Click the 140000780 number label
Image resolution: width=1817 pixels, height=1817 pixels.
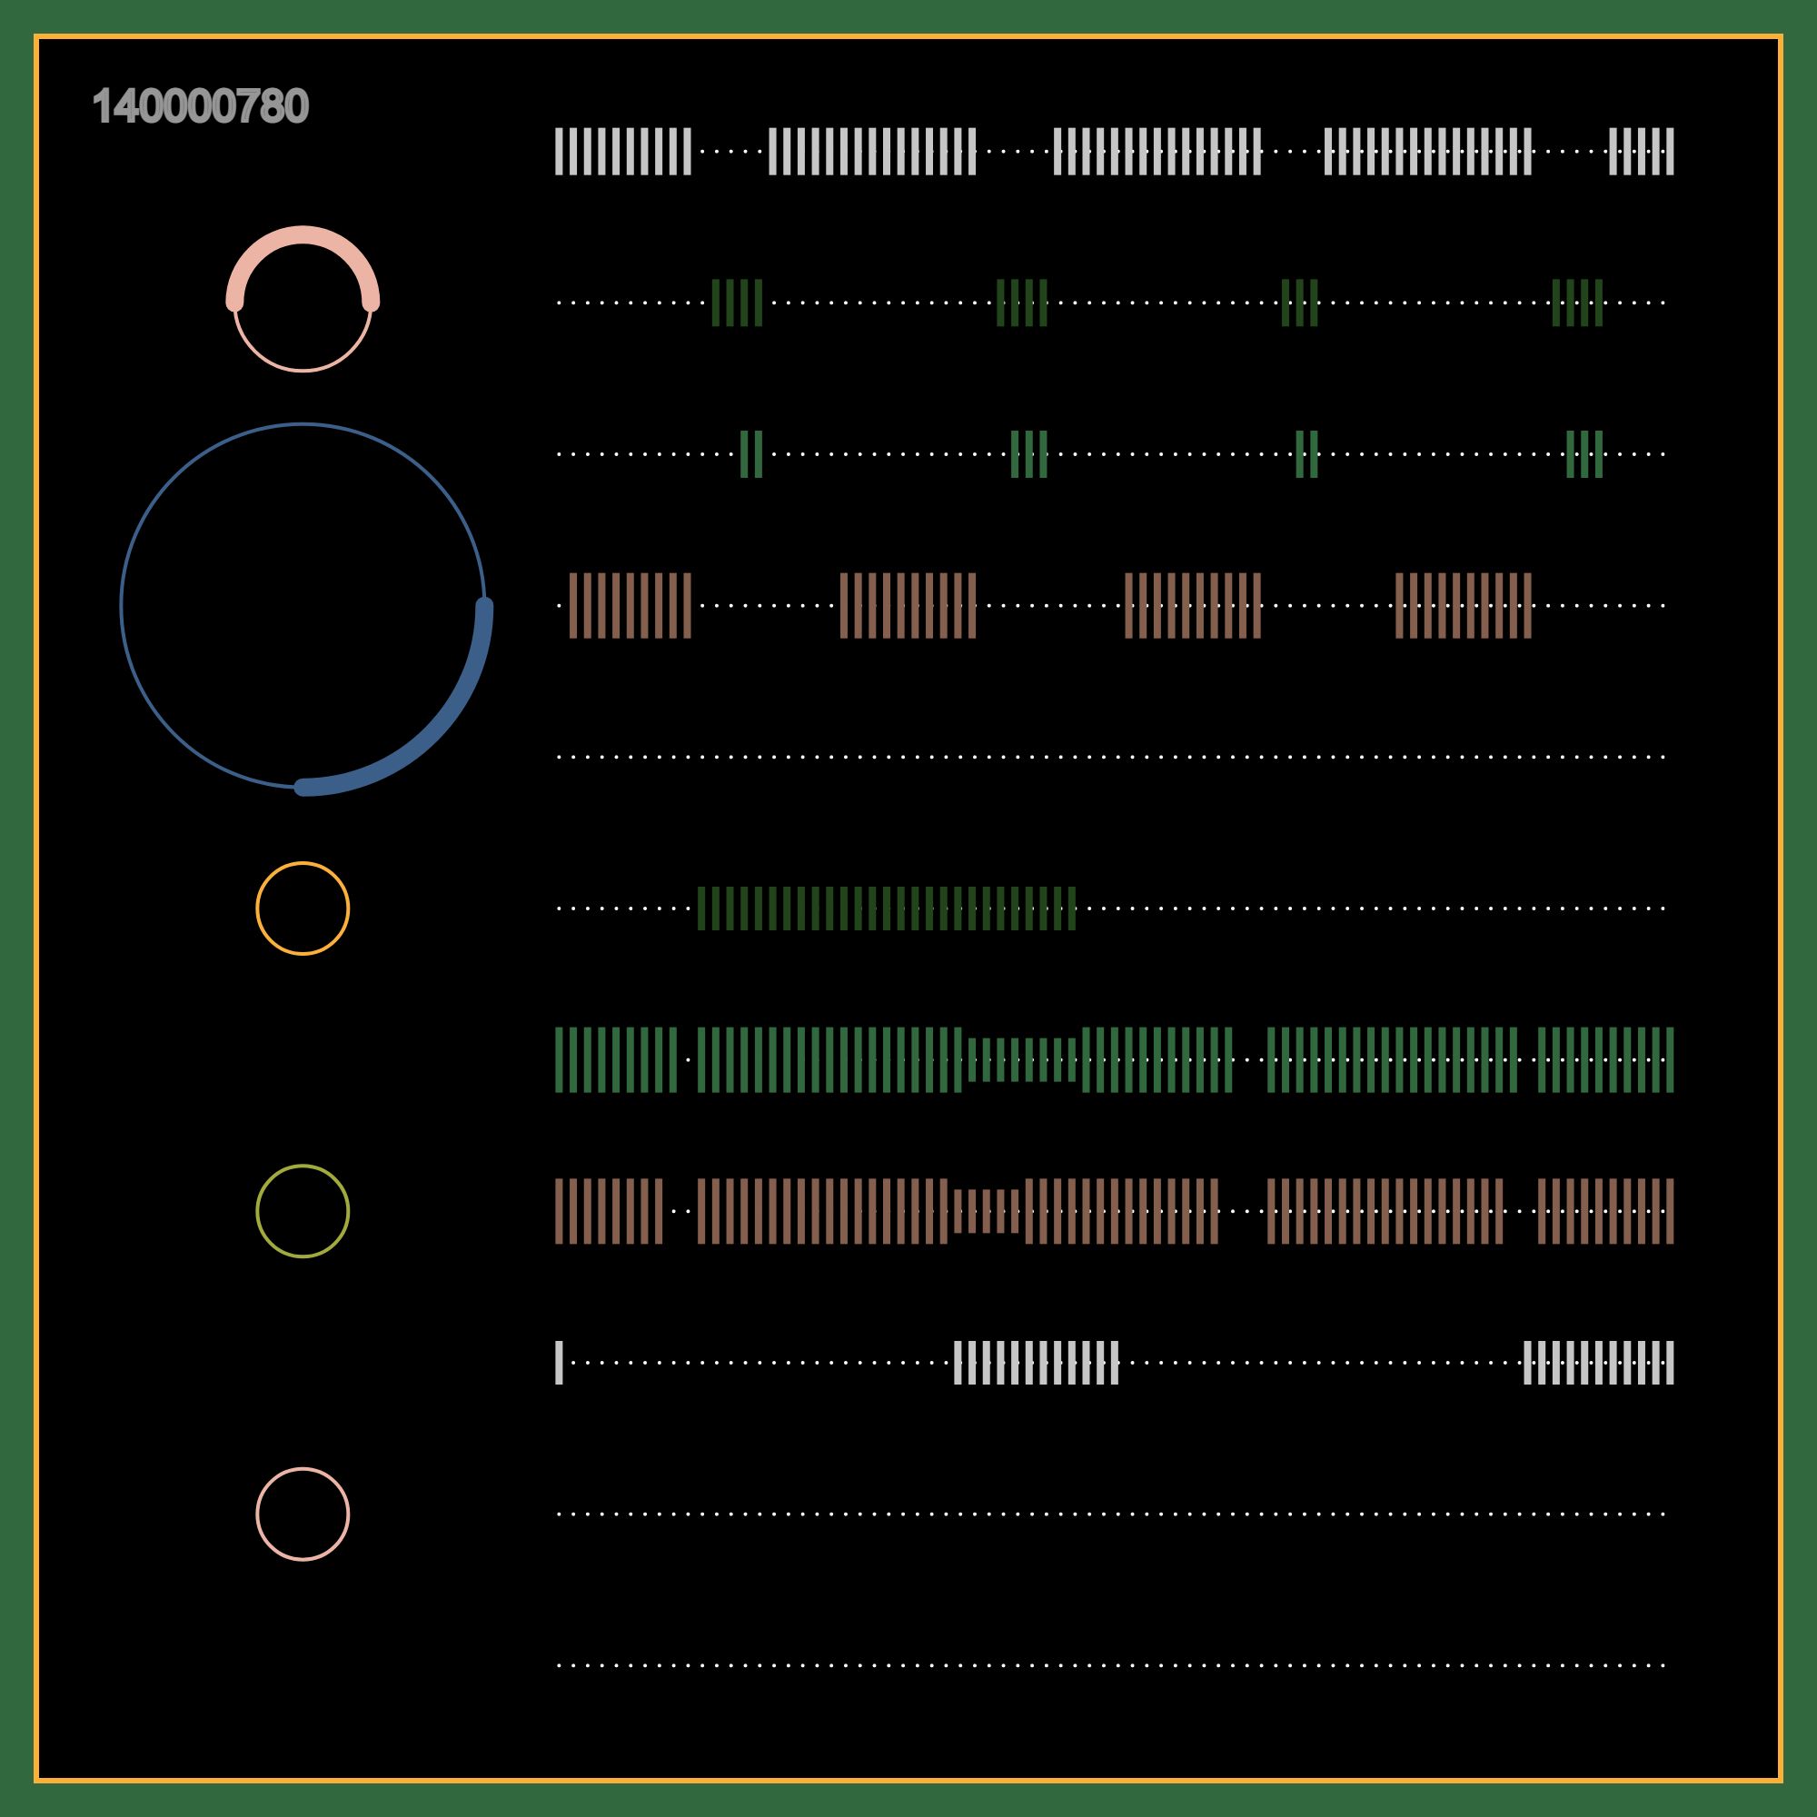click(200, 106)
